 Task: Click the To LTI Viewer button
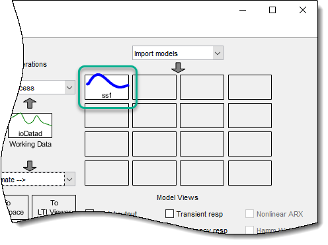click(x=54, y=206)
